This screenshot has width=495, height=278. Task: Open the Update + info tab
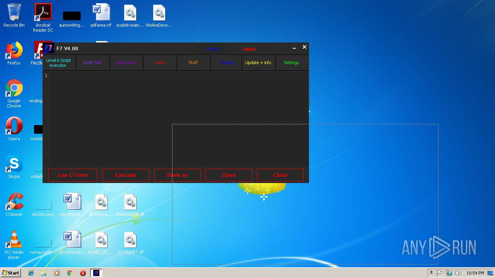click(258, 63)
